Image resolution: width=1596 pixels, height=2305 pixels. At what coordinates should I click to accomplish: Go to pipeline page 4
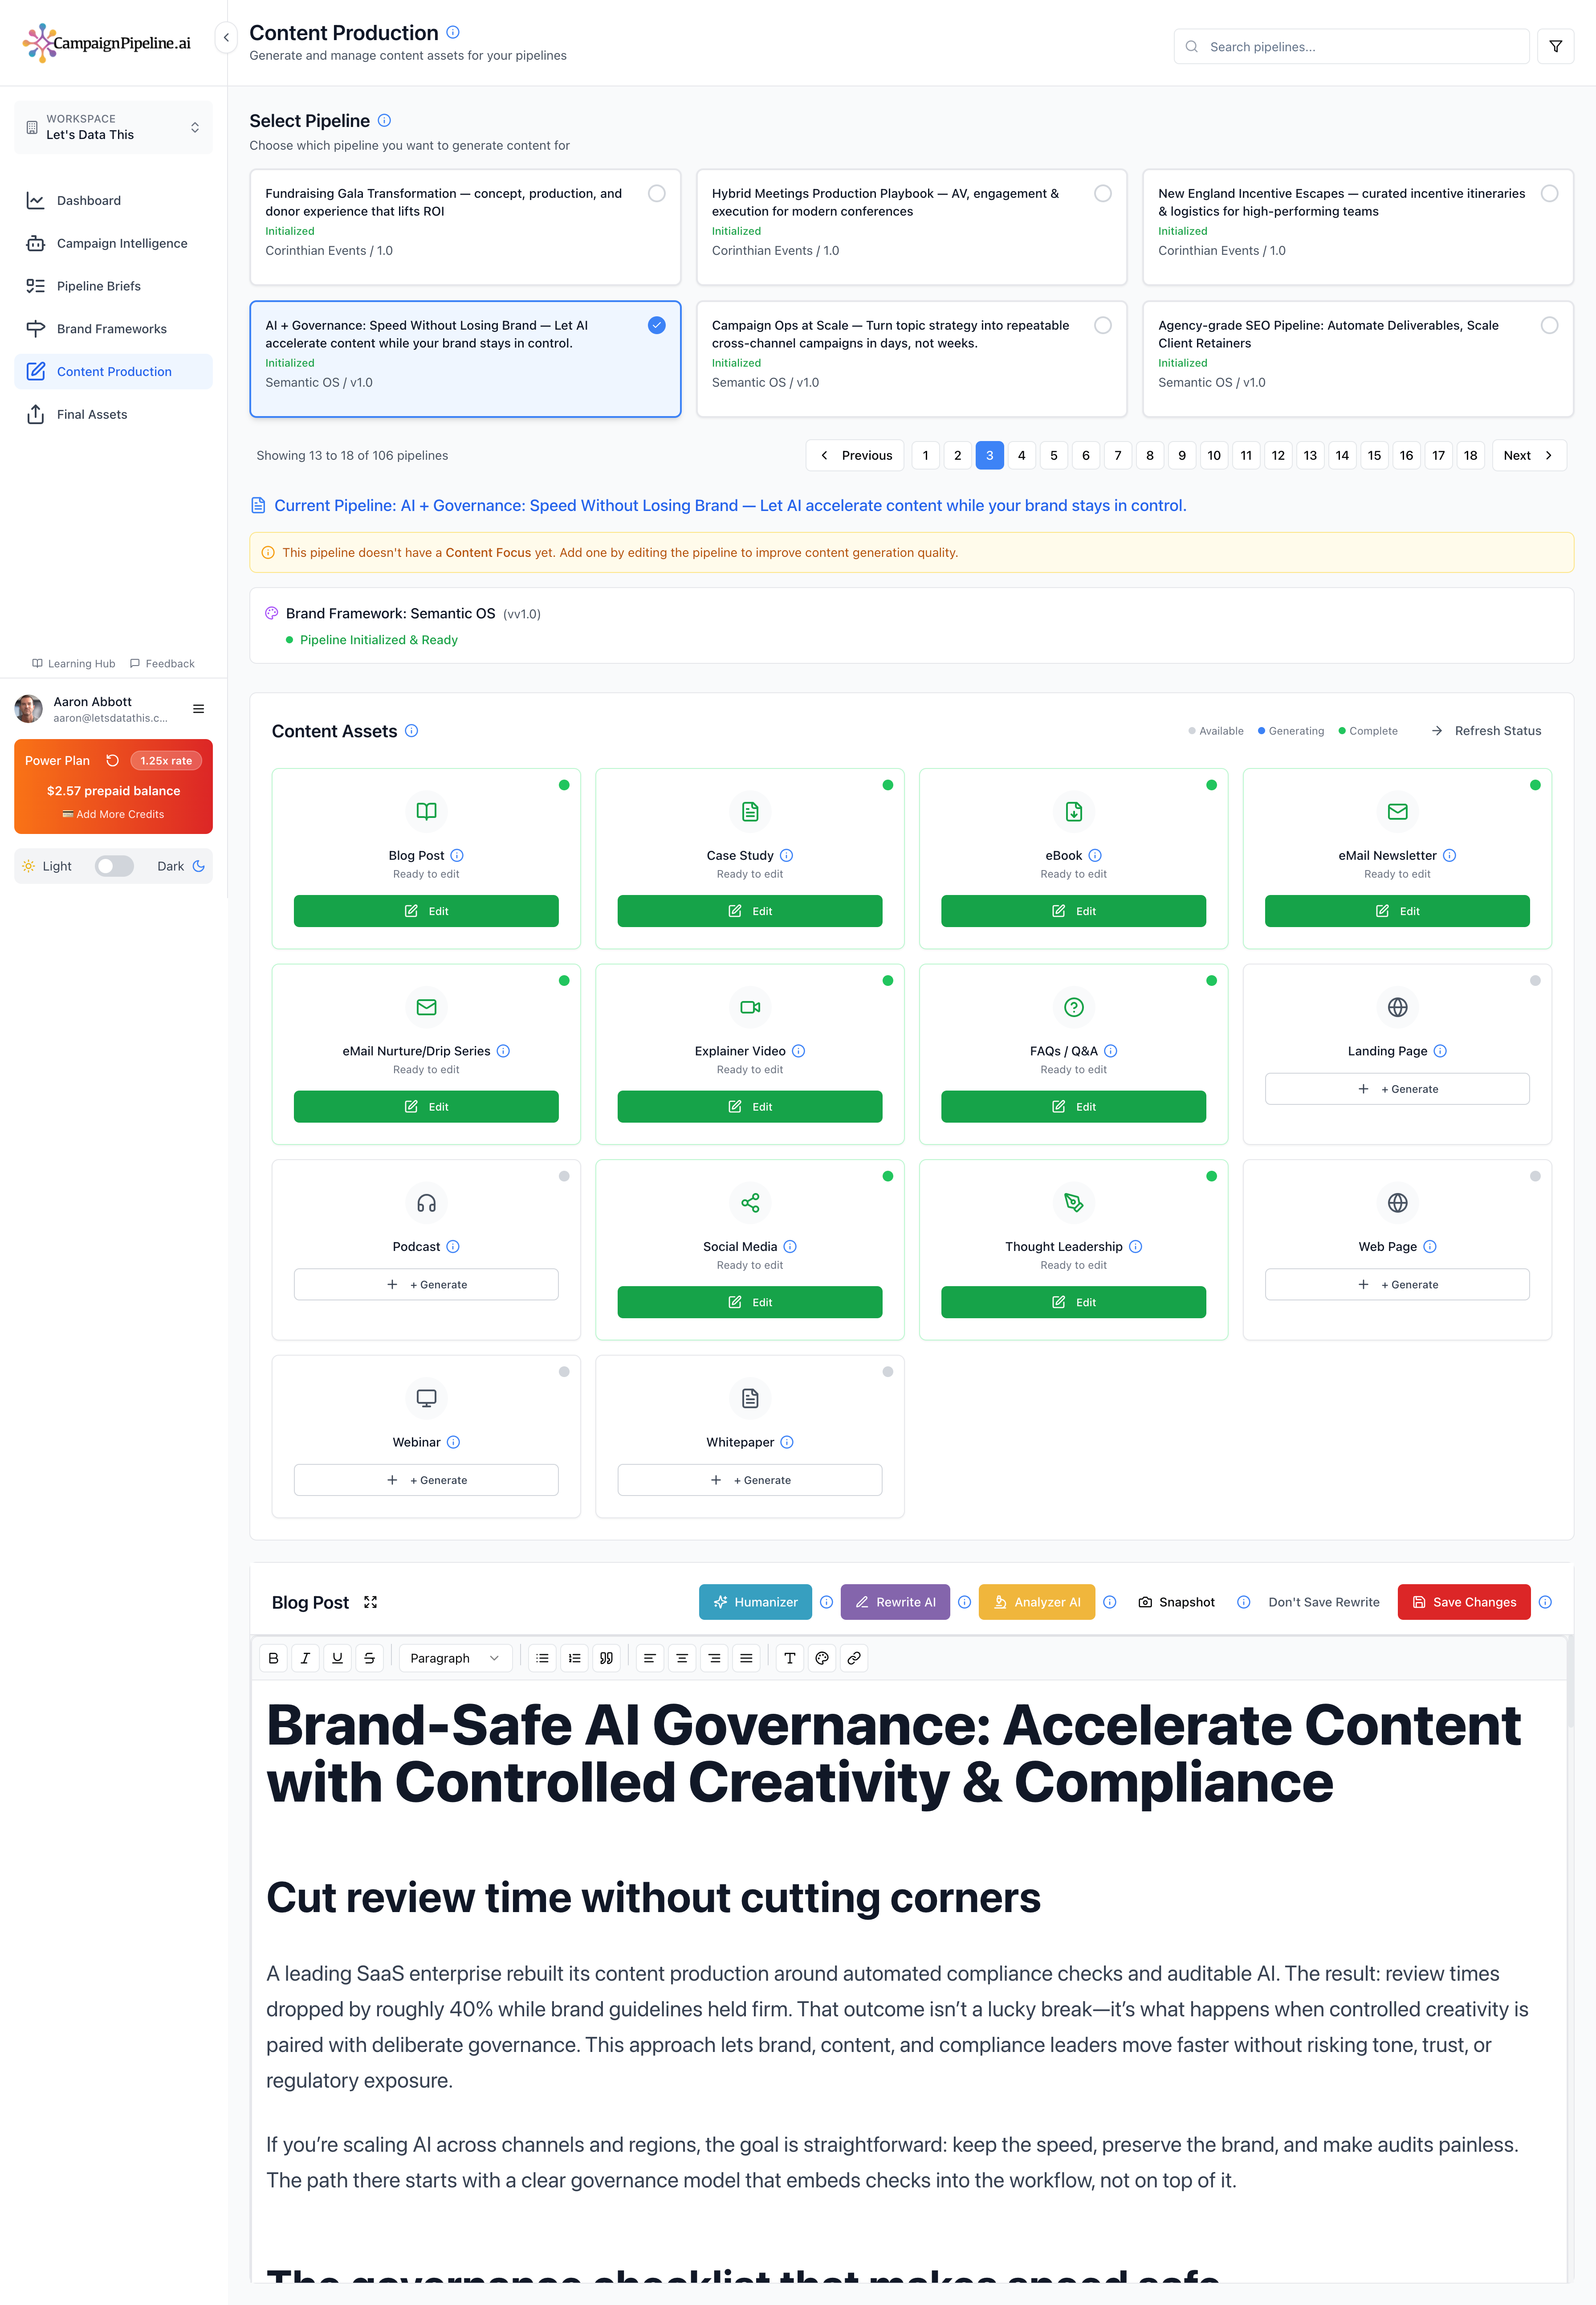click(1021, 455)
